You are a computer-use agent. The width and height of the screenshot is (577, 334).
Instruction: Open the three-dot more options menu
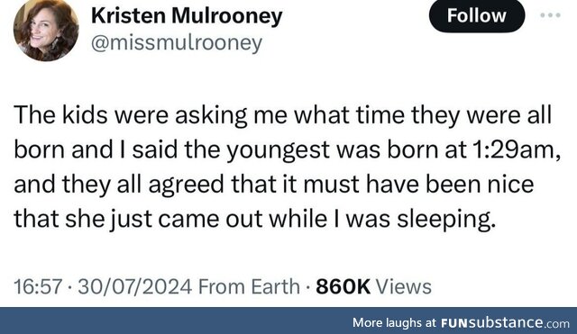click(x=550, y=15)
